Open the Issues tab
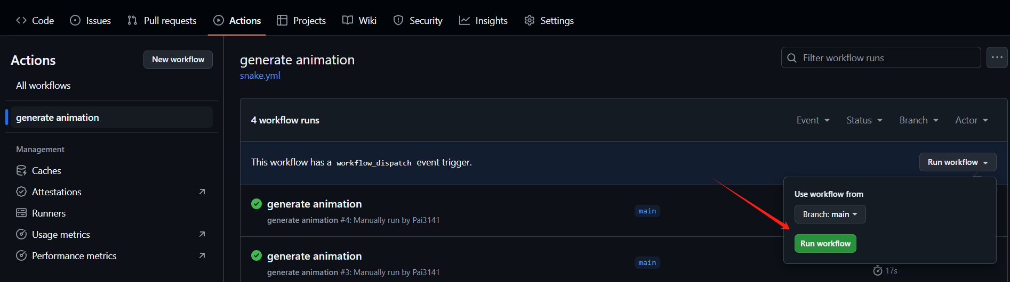Viewport: 1010px width, 282px height. [90, 20]
